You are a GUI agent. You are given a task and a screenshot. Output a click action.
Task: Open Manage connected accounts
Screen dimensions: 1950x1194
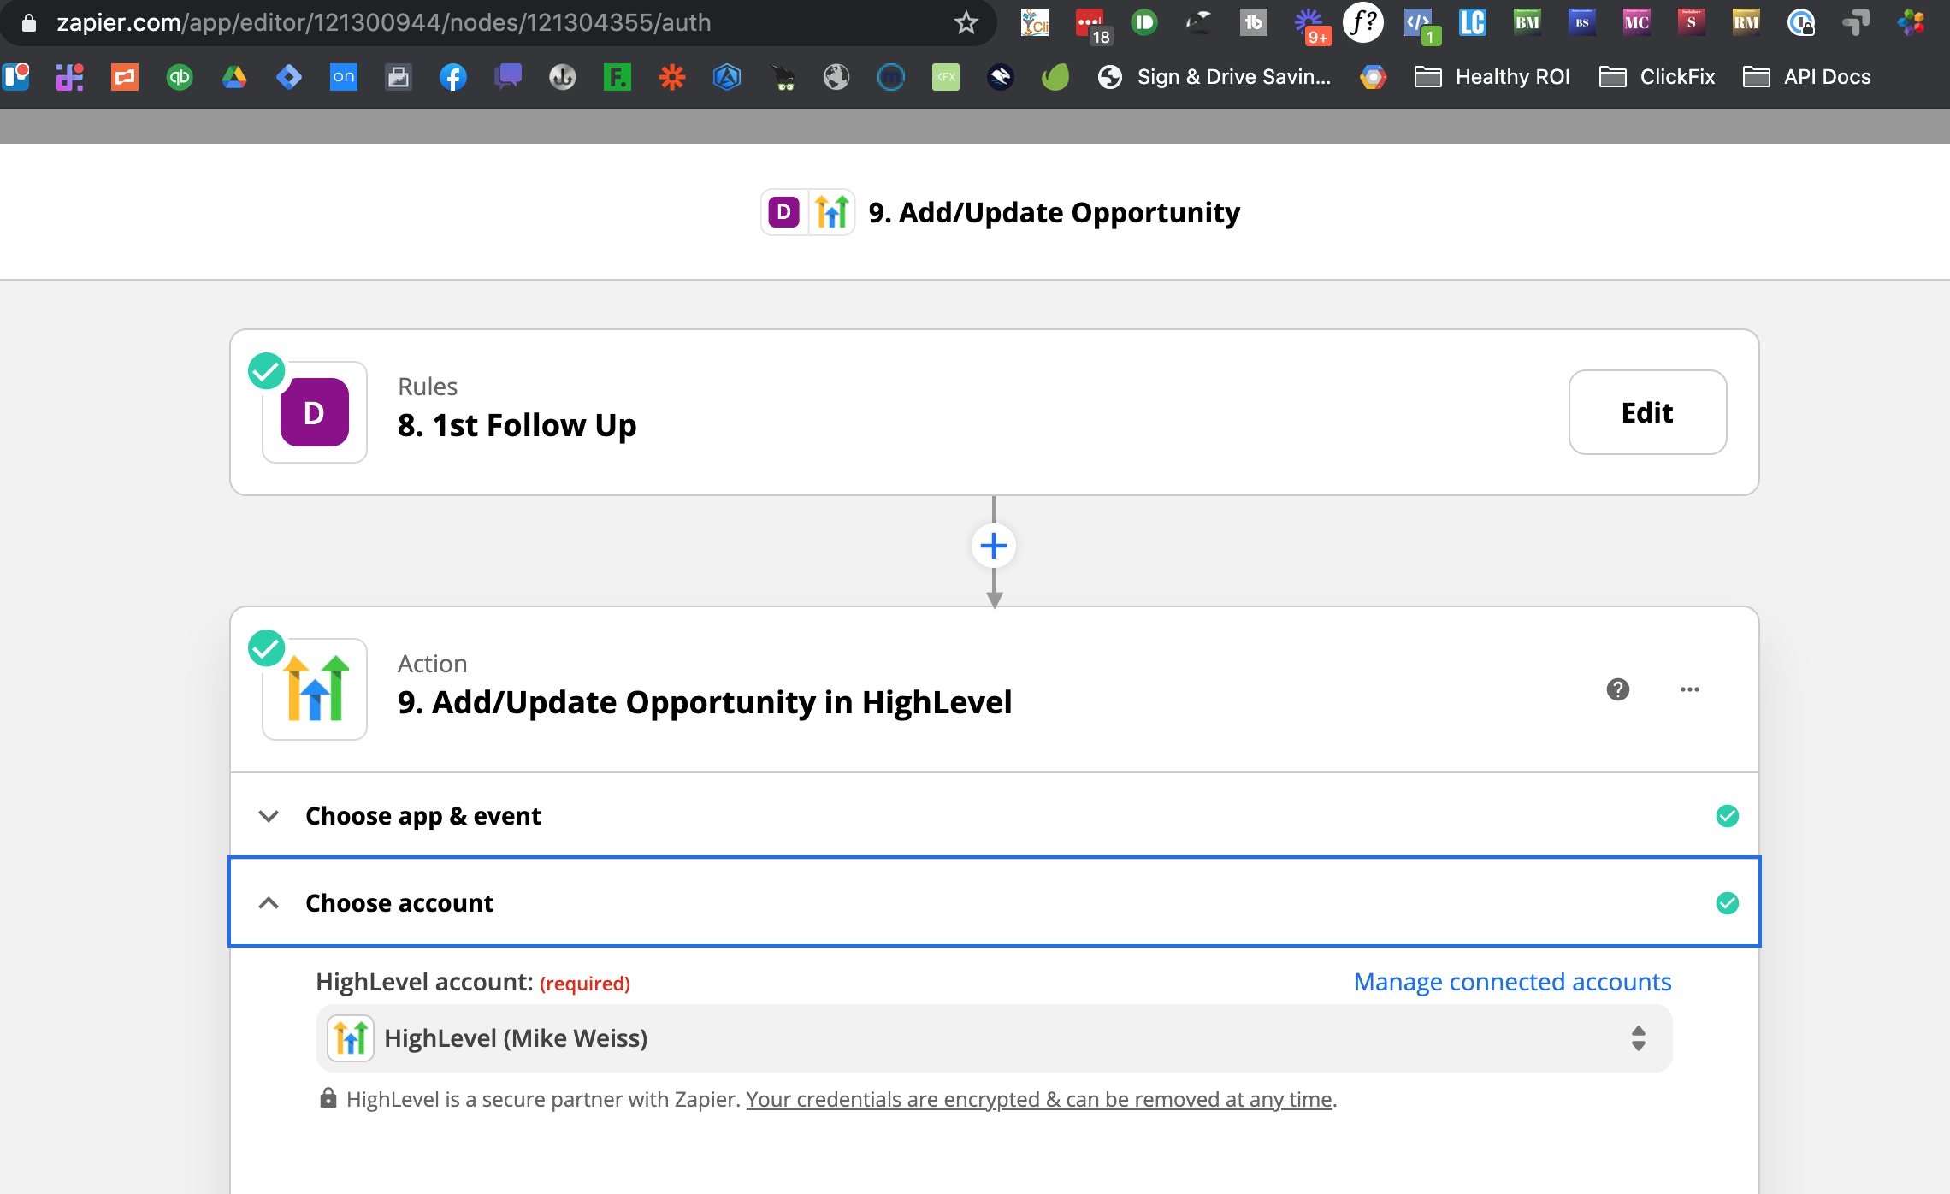pos(1512,982)
